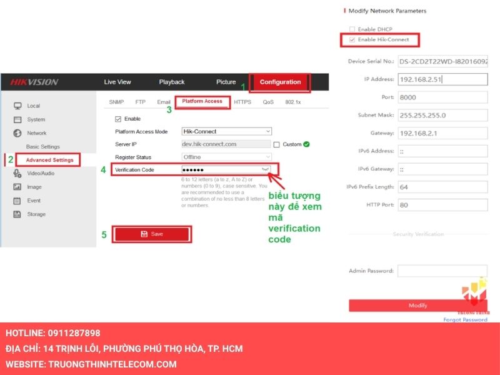Screen dimensions: 500x375
Task: Open Basic Settings under Network
Action: [42, 147]
